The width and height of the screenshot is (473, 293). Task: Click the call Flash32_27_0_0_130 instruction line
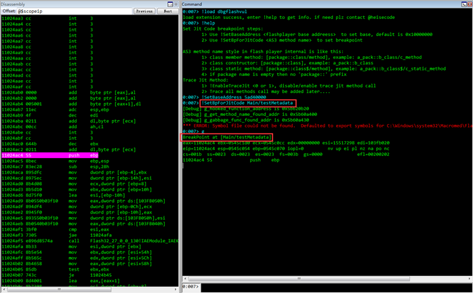[90, 241]
